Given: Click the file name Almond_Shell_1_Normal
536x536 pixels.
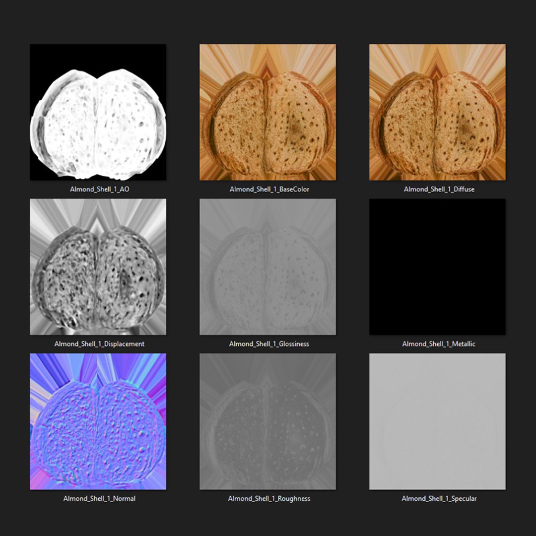Looking at the screenshot, I should (99, 498).
